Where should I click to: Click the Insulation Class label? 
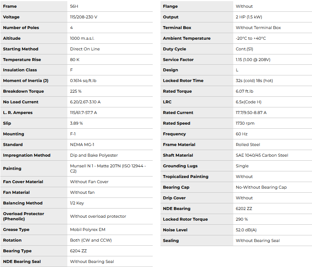click(x=20, y=70)
